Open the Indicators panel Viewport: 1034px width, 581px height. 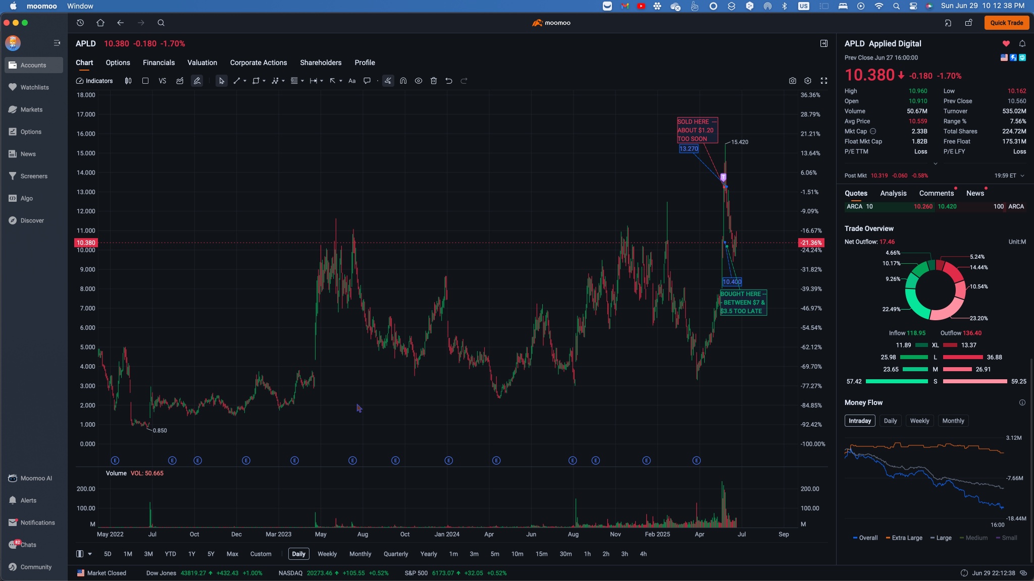click(94, 81)
